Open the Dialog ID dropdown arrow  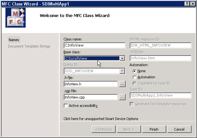click(122, 71)
